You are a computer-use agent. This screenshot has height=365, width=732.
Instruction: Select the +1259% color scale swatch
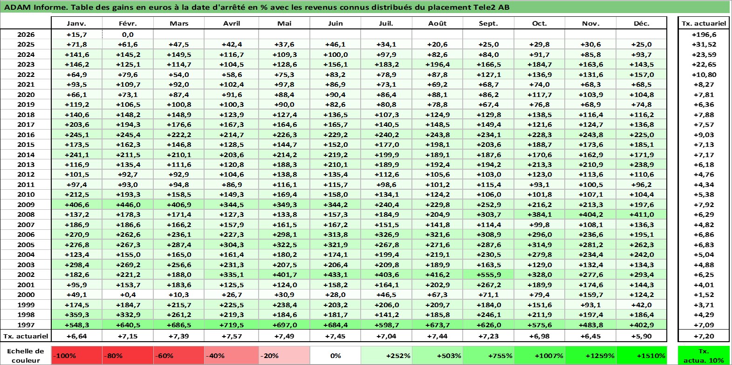point(590,355)
